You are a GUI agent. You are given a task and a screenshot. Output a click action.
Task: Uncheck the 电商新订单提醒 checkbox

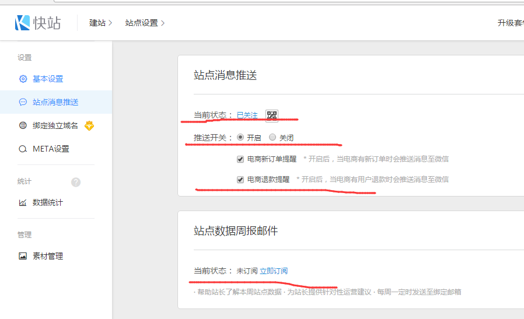coord(240,159)
